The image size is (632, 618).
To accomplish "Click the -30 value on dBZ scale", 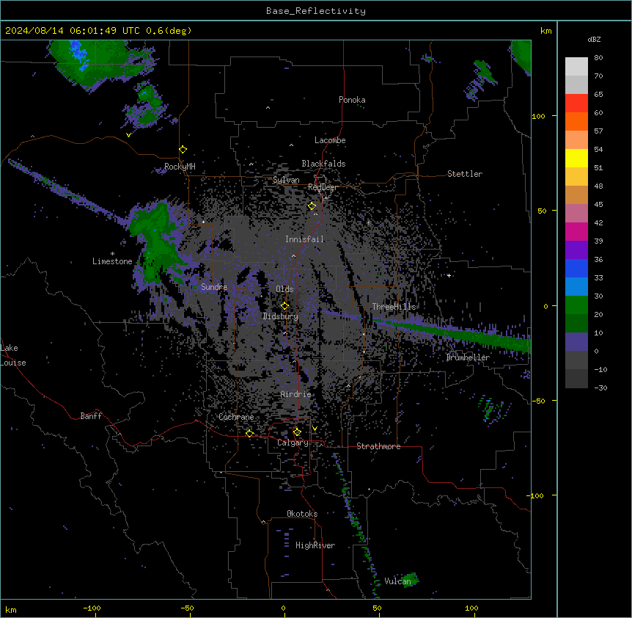I will point(600,388).
